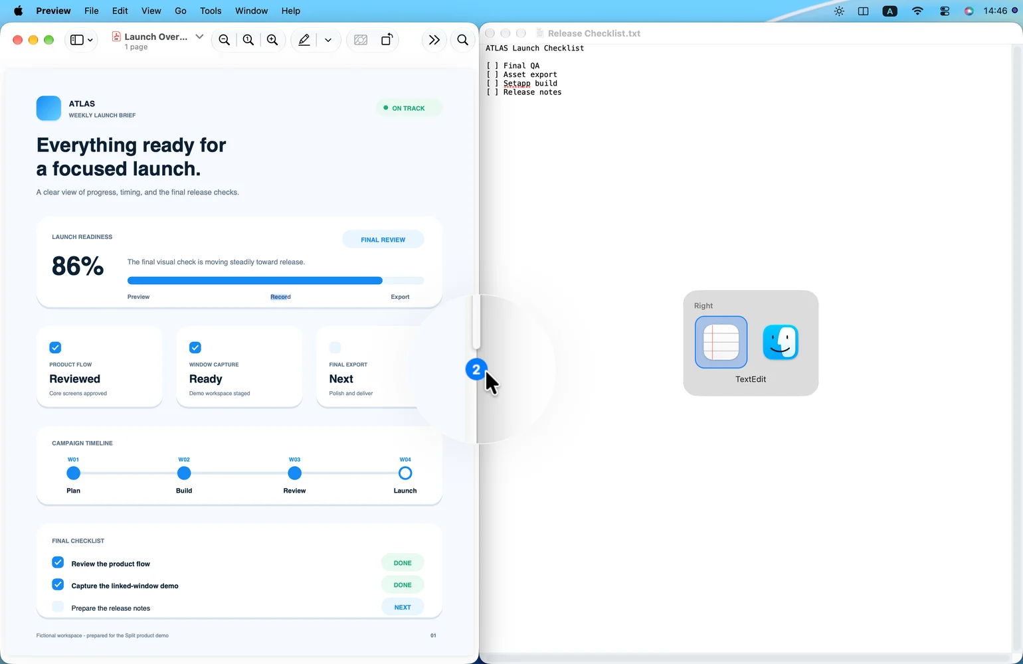
Task: Click the dimmed form-filling toolbar icon
Action: pos(361,40)
